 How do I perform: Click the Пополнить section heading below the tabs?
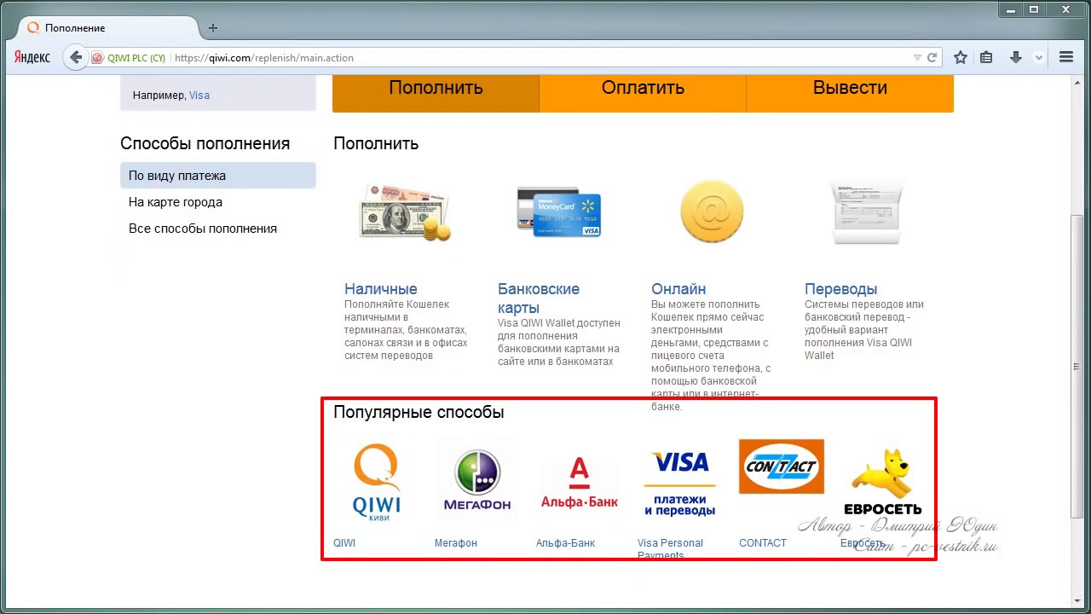[376, 143]
